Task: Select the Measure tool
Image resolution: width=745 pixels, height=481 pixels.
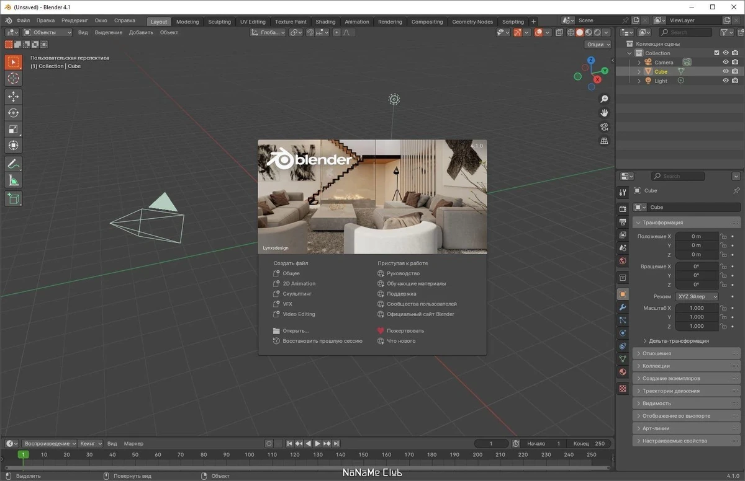Action: pyautogui.click(x=13, y=180)
